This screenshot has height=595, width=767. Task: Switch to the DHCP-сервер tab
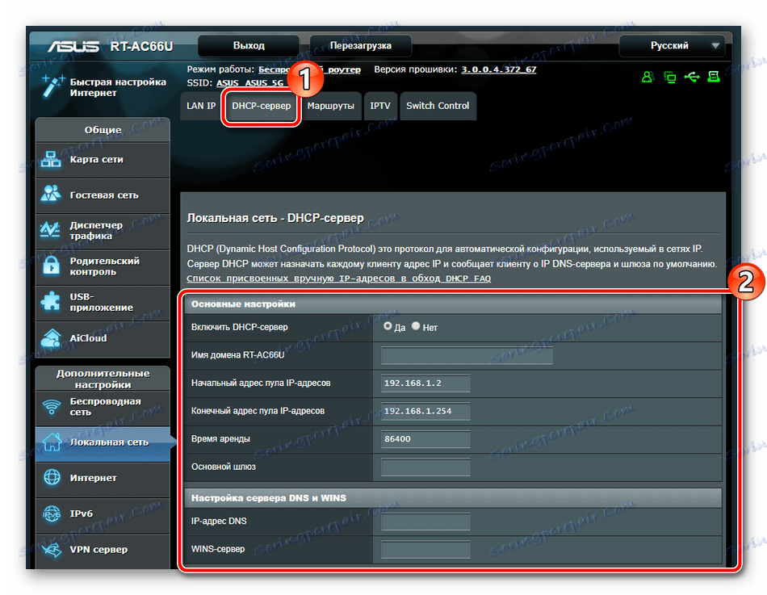point(262,106)
